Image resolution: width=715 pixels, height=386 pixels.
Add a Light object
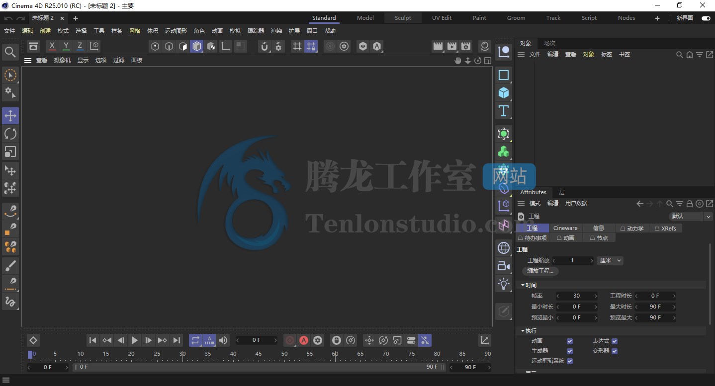point(504,284)
